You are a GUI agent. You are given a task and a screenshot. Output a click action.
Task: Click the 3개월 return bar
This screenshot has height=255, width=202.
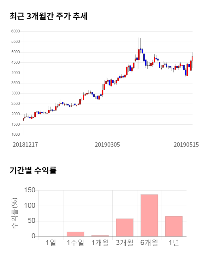[x=124, y=227]
